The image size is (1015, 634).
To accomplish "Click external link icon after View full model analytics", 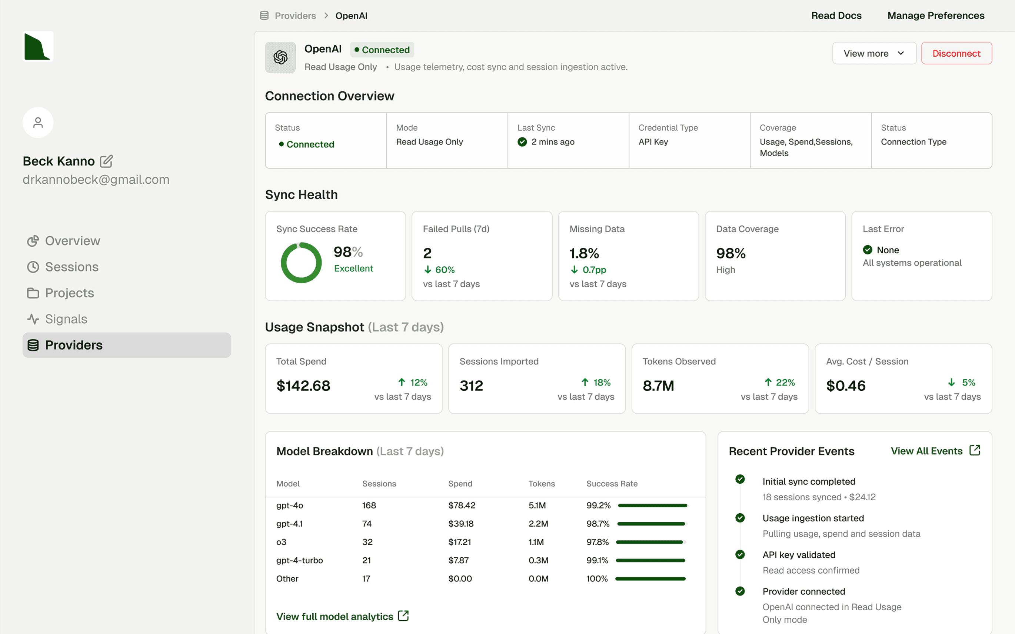I will 403,615.
